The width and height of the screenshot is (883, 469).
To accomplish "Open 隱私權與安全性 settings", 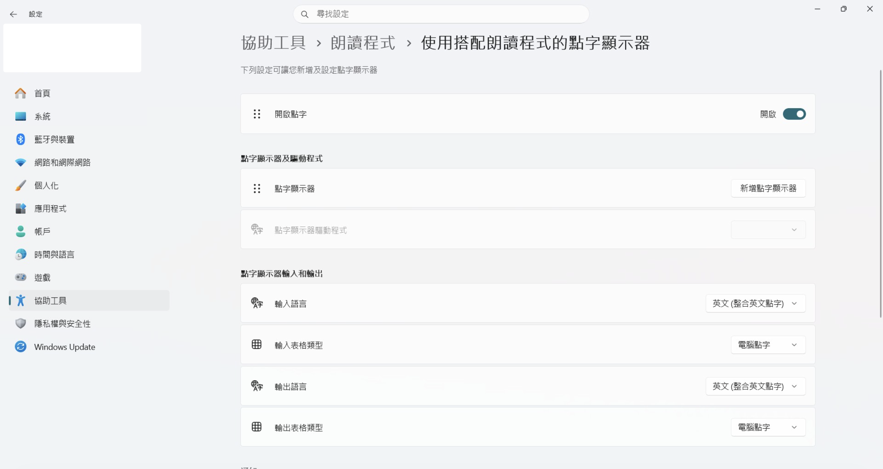I will 89,323.
